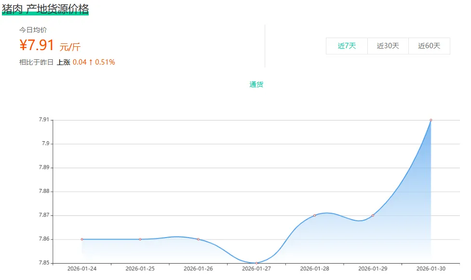Click the 2026-01-30 x-axis date label
Image resolution: width=471 pixels, height=280 pixels.
431,268
